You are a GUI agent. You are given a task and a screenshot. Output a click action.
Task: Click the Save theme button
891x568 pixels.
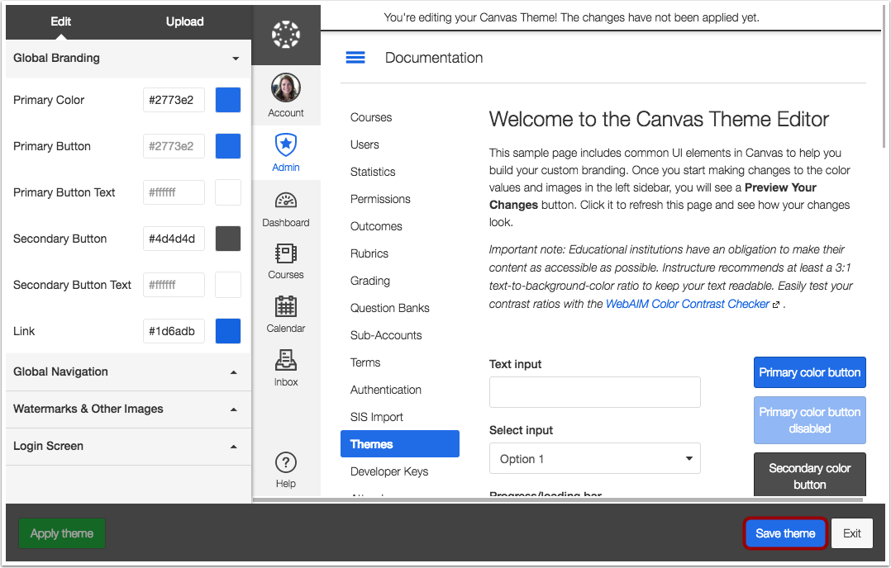[x=785, y=533]
